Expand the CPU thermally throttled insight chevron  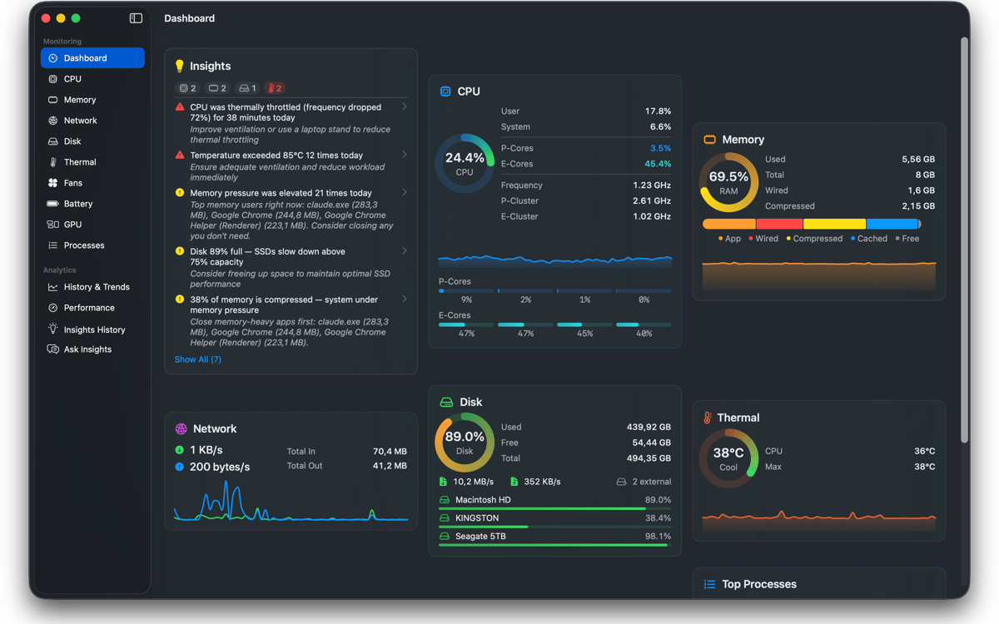[x=405, y=106]
